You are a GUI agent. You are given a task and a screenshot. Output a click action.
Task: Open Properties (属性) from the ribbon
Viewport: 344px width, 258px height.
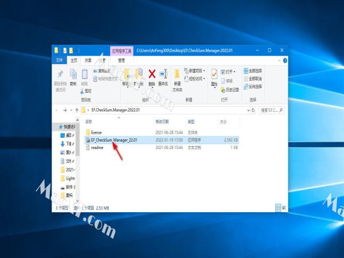(214, 76)
